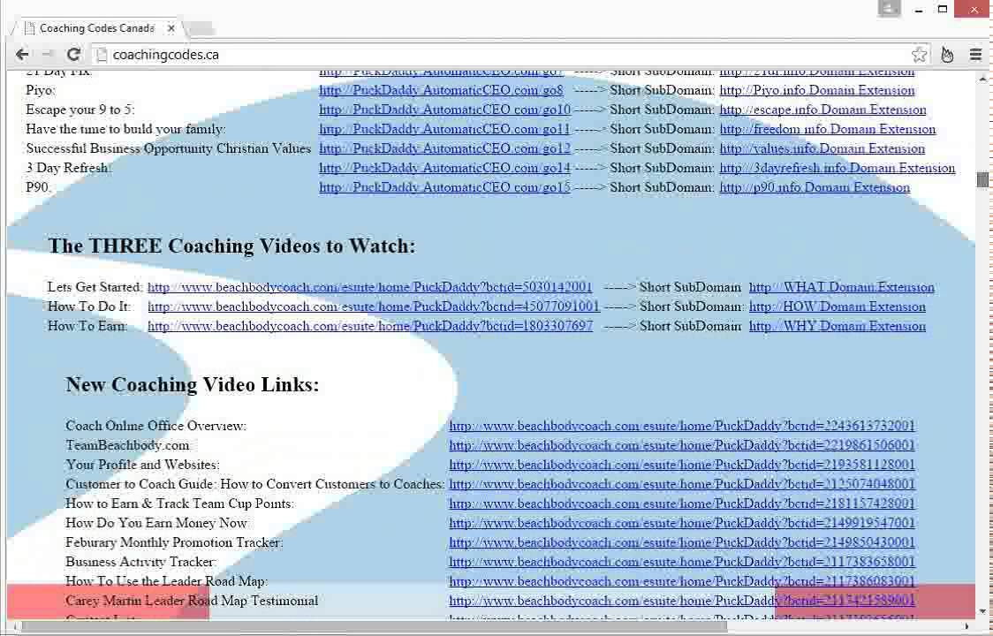The width and height of the screenshot is (993, 636).
Task: Open the HOW.Domain.Extension link
Action: click(838, 307)
